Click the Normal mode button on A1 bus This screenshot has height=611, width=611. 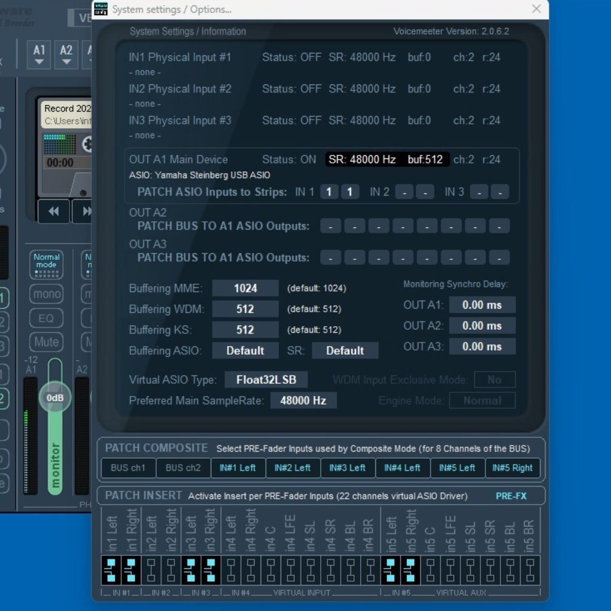click(x=46, y=265)
